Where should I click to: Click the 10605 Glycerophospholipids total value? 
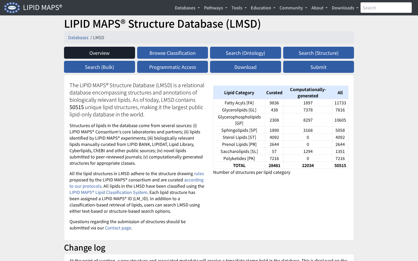point(340,120)
